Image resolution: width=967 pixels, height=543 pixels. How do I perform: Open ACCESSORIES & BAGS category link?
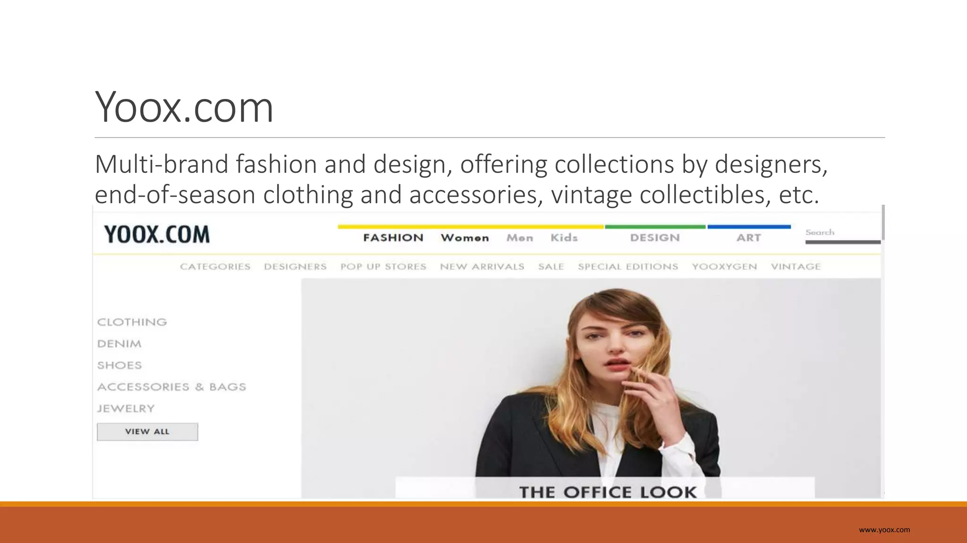(172, 387)
